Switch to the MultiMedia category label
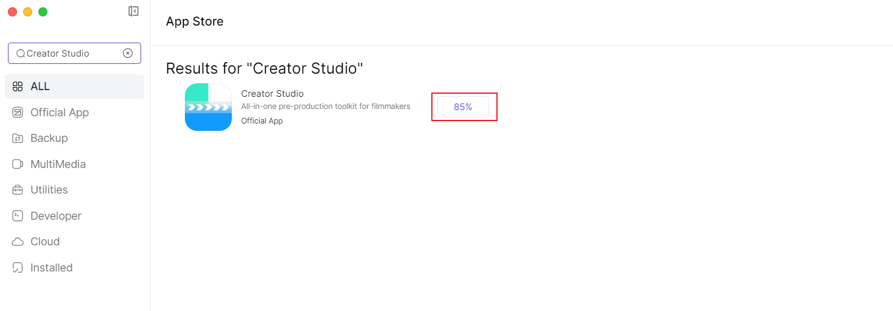 (x=58, y=164)
